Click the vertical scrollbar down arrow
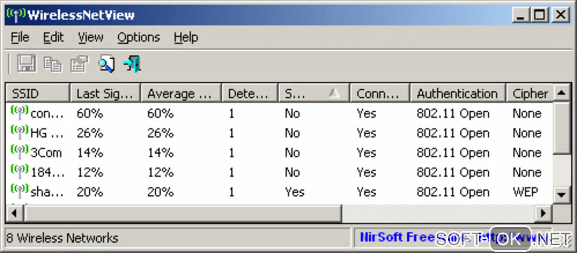Viewport: 577px width, 253px height. point(561,194)
